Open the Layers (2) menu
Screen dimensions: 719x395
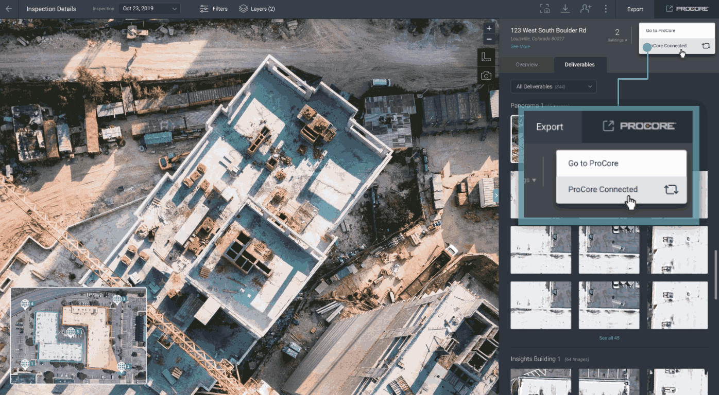pos(256,9)
